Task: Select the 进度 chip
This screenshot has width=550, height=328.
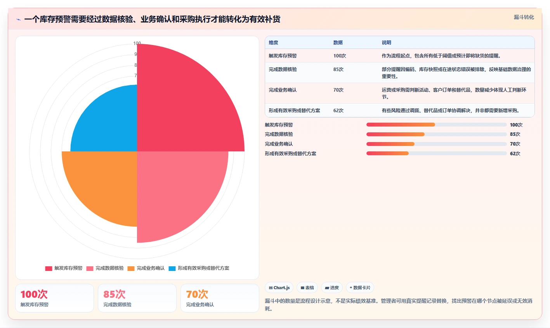Action: 332,288
